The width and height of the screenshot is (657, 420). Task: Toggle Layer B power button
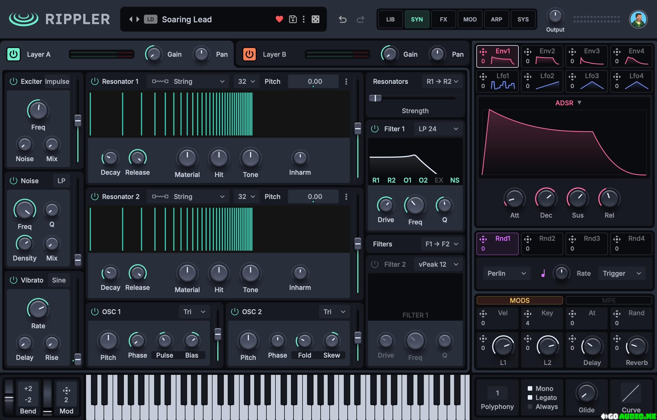point(249,54)
